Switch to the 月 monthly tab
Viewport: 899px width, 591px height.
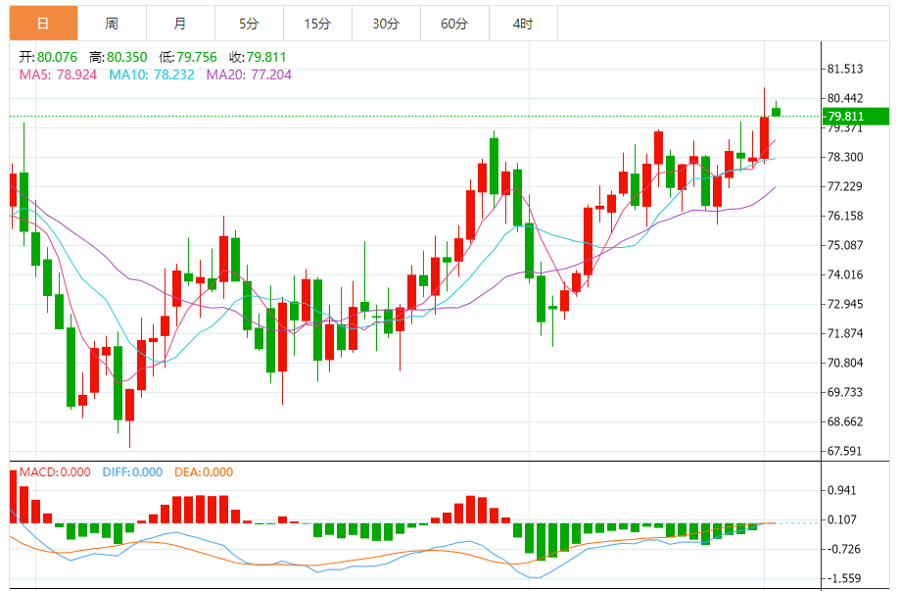pyautogui.click(x=180, y=24)
